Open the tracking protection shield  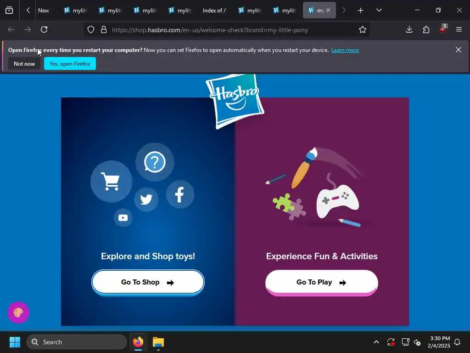[x=91, y=30]
